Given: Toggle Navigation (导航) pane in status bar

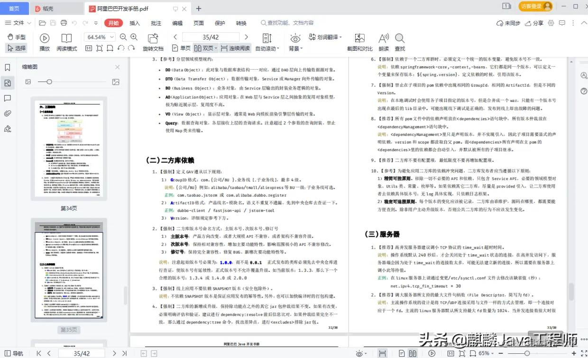Looking at the screenshot, I should pos(13,353).
